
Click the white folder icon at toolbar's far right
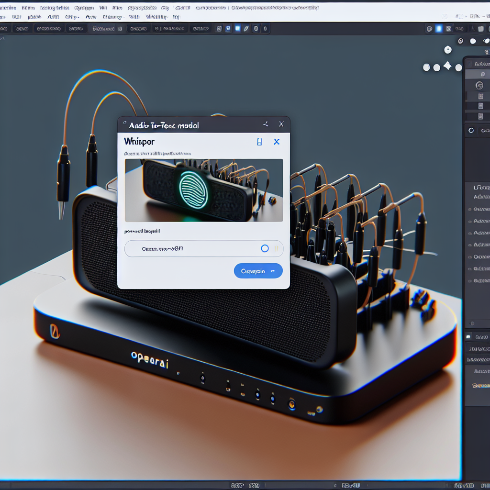click(x=480, y=29)
